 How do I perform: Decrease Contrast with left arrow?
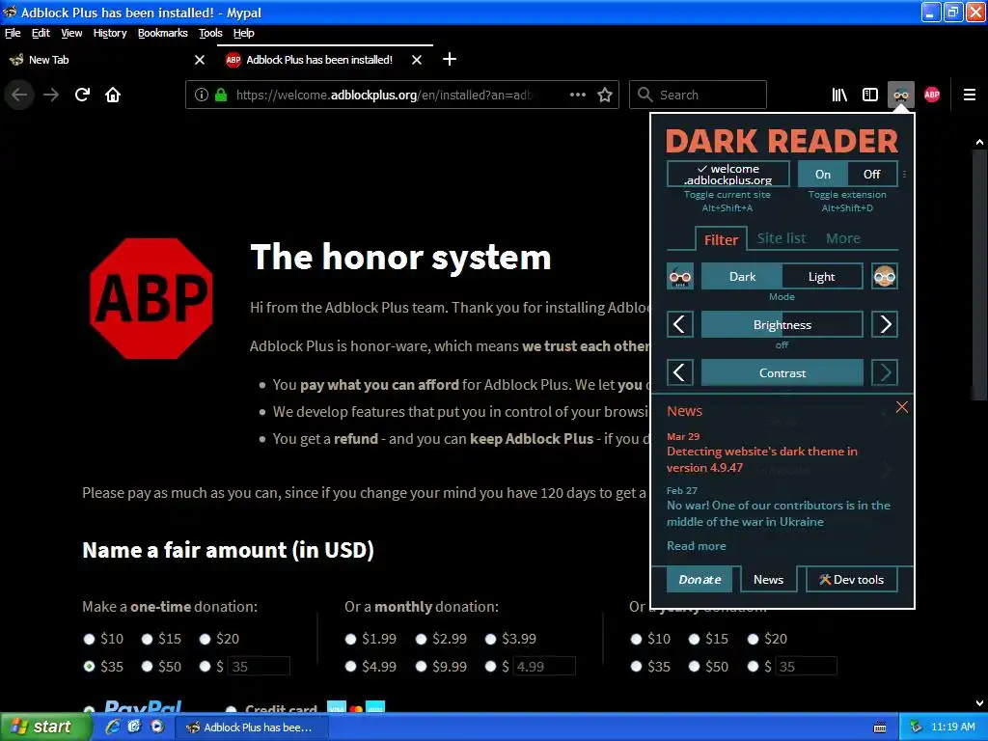click(680, 373)
